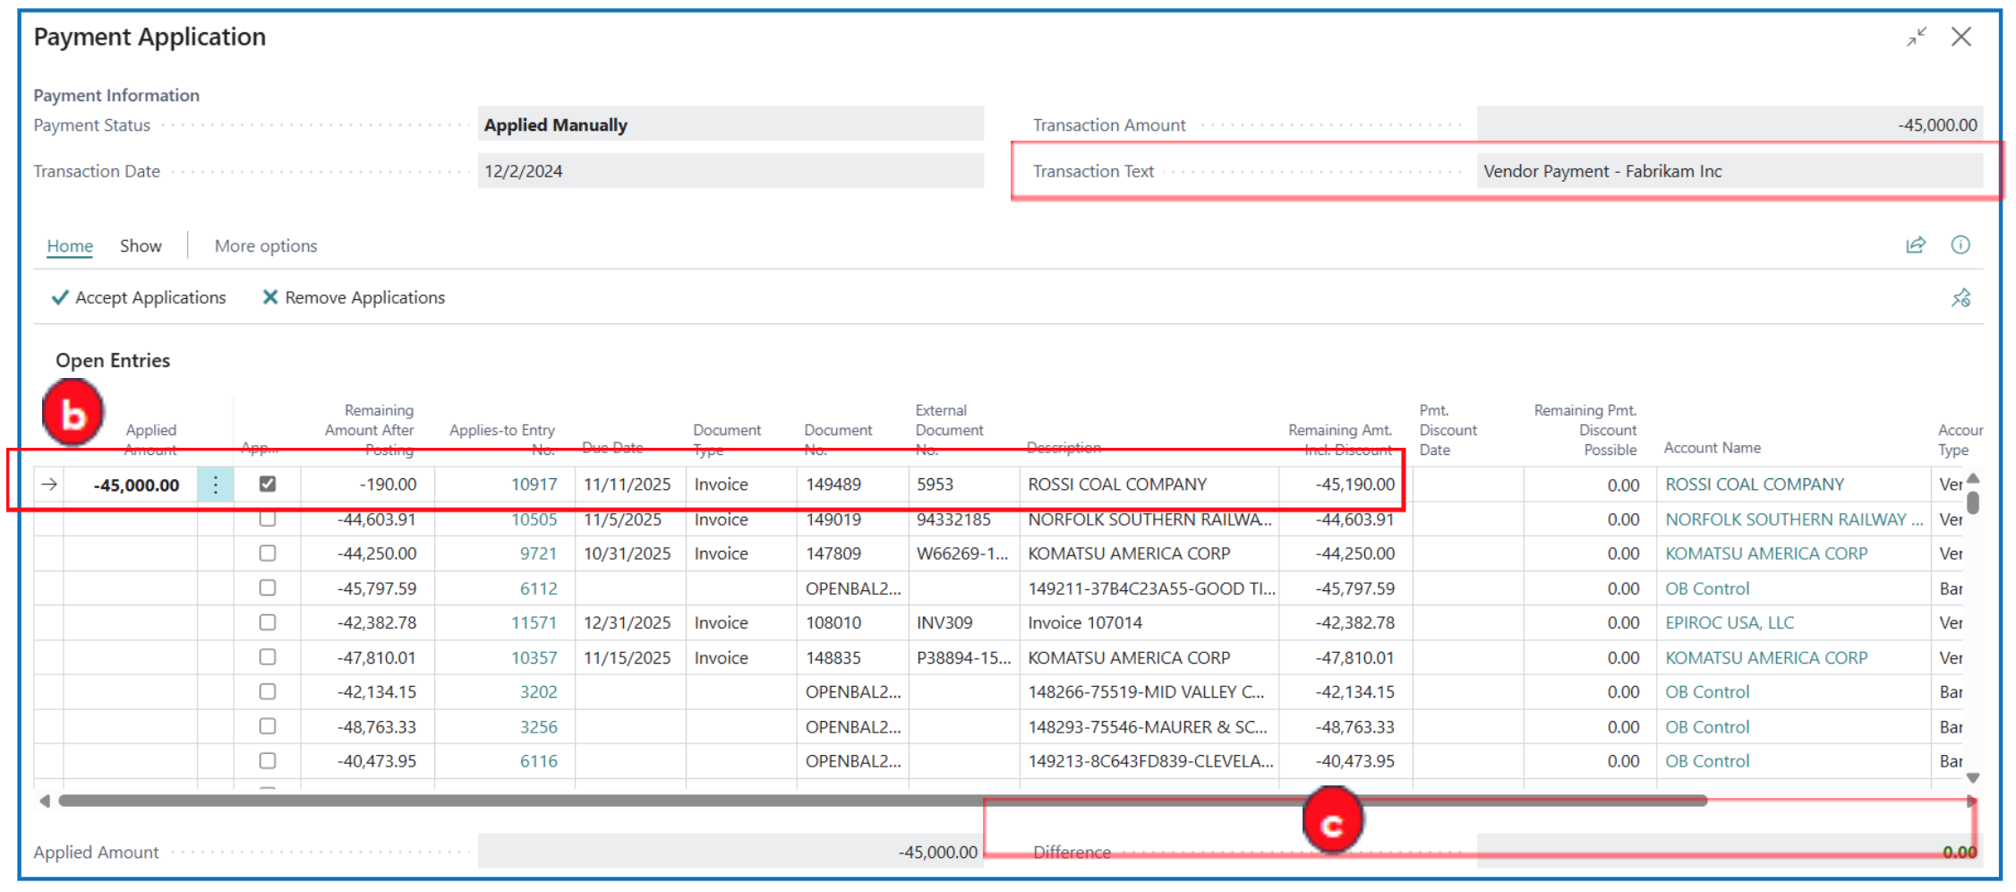Close the Payment Application dialog
The height and width of the screenshot is (892, 2016).
click(1961, 38)
